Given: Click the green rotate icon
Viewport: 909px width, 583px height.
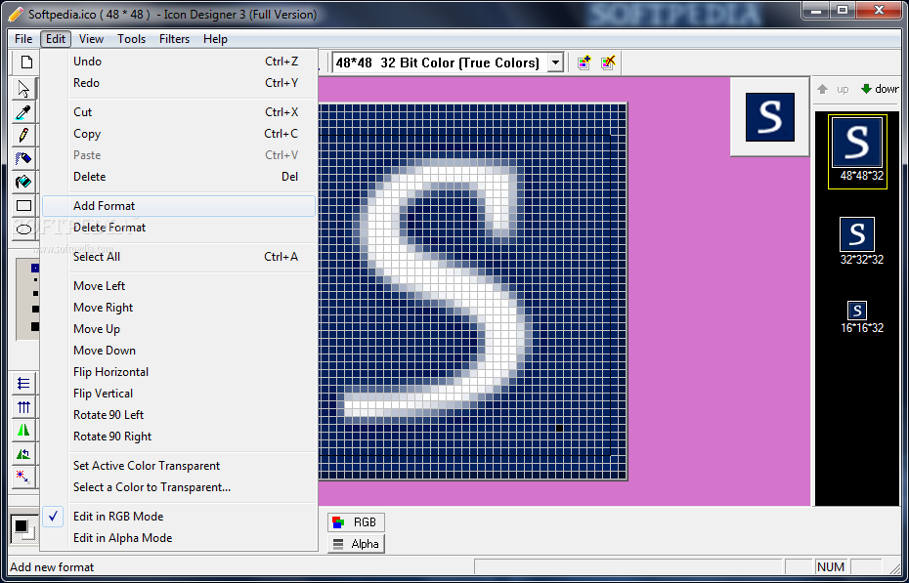Looking at the screenshot, I should pyautogui.click(x=23, y=454).
